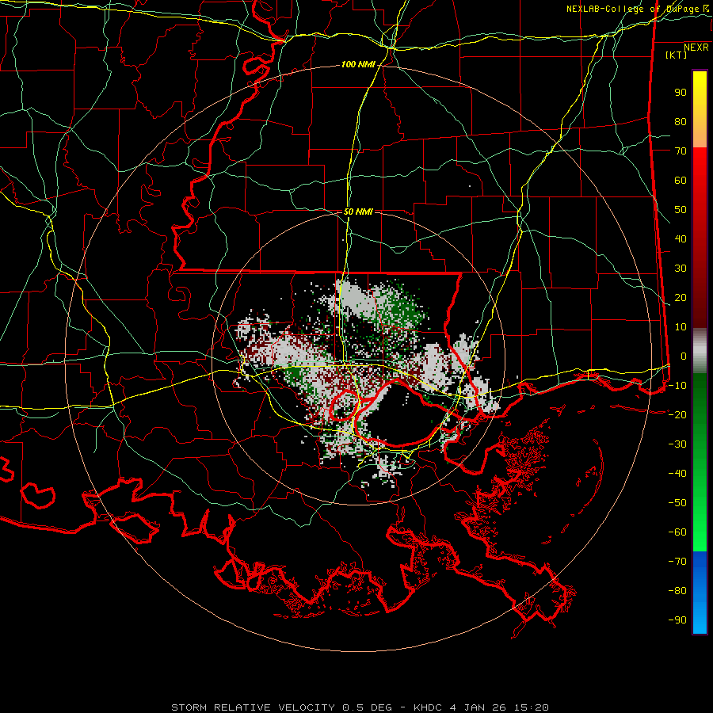Click the -40 value on the velocity scale
The width and height of the screenshot is (713, 713).
[x=677, y=474]
